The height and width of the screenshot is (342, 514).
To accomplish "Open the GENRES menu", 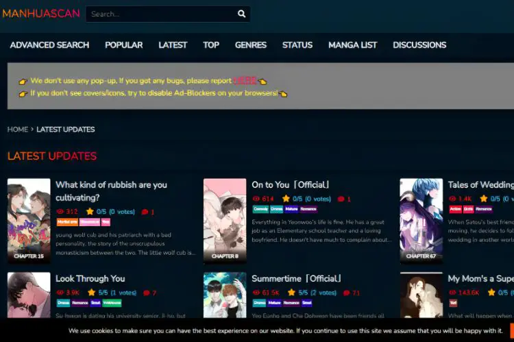I will point(251,45).
